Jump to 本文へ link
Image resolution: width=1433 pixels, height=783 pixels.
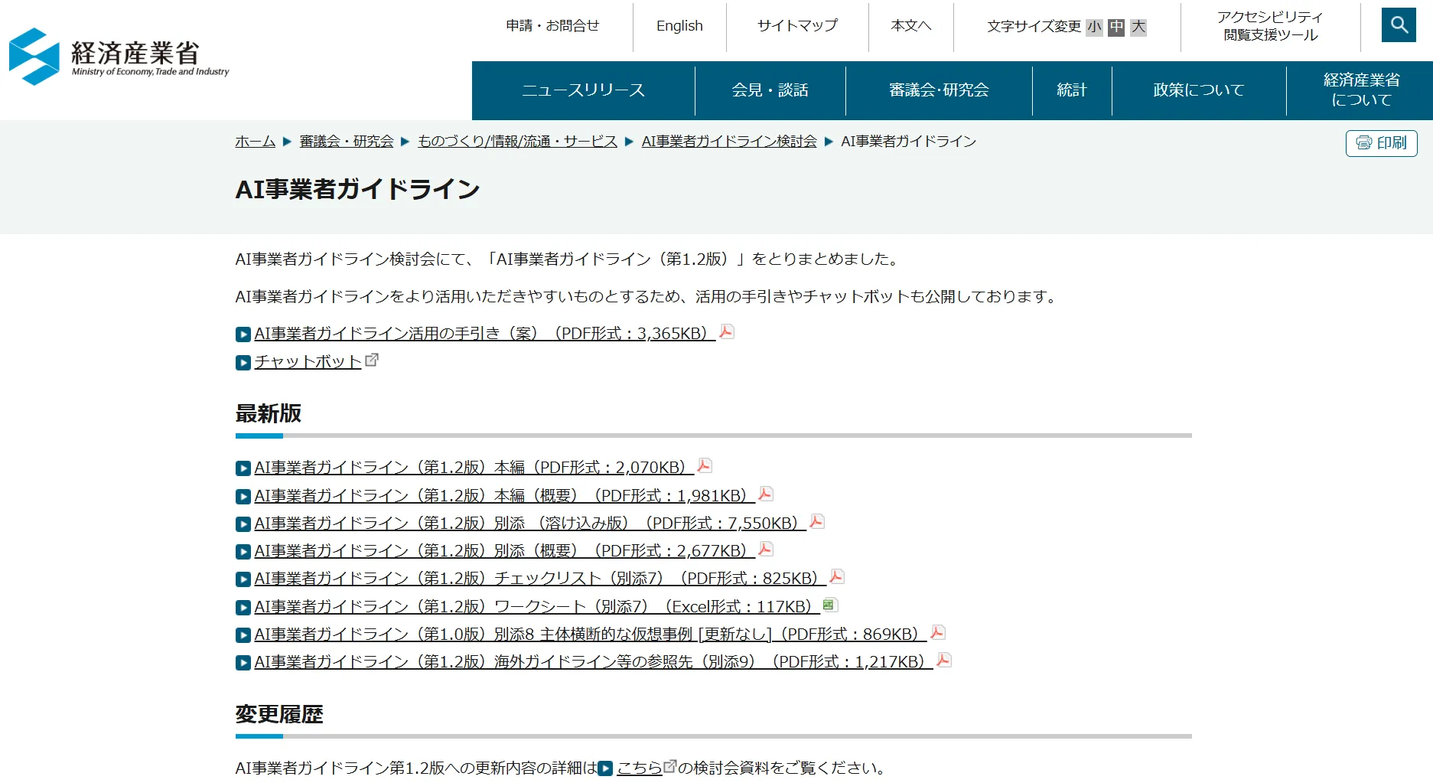tap(911, 26)
